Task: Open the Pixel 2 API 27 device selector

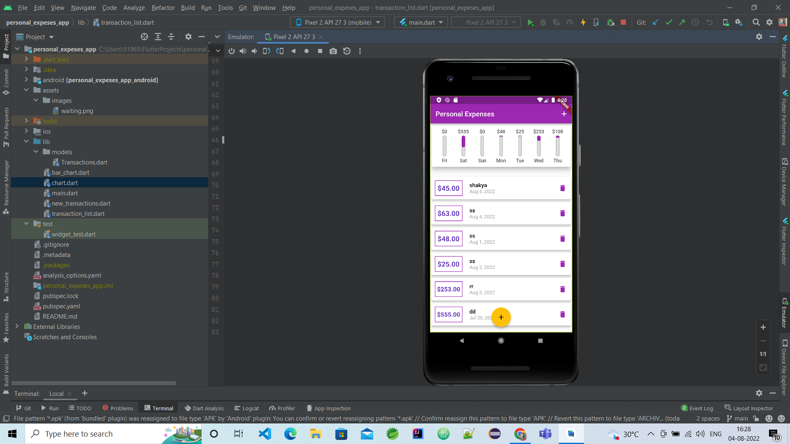Action: [x=337, y=22]
